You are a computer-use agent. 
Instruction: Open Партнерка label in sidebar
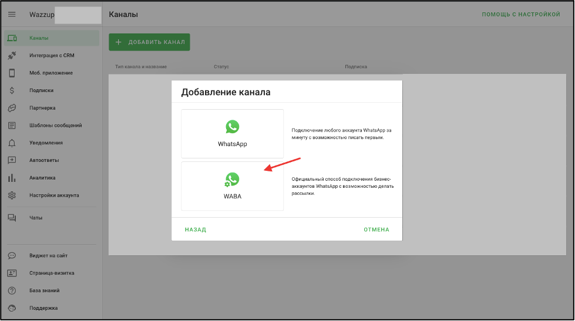click(42, 108)
